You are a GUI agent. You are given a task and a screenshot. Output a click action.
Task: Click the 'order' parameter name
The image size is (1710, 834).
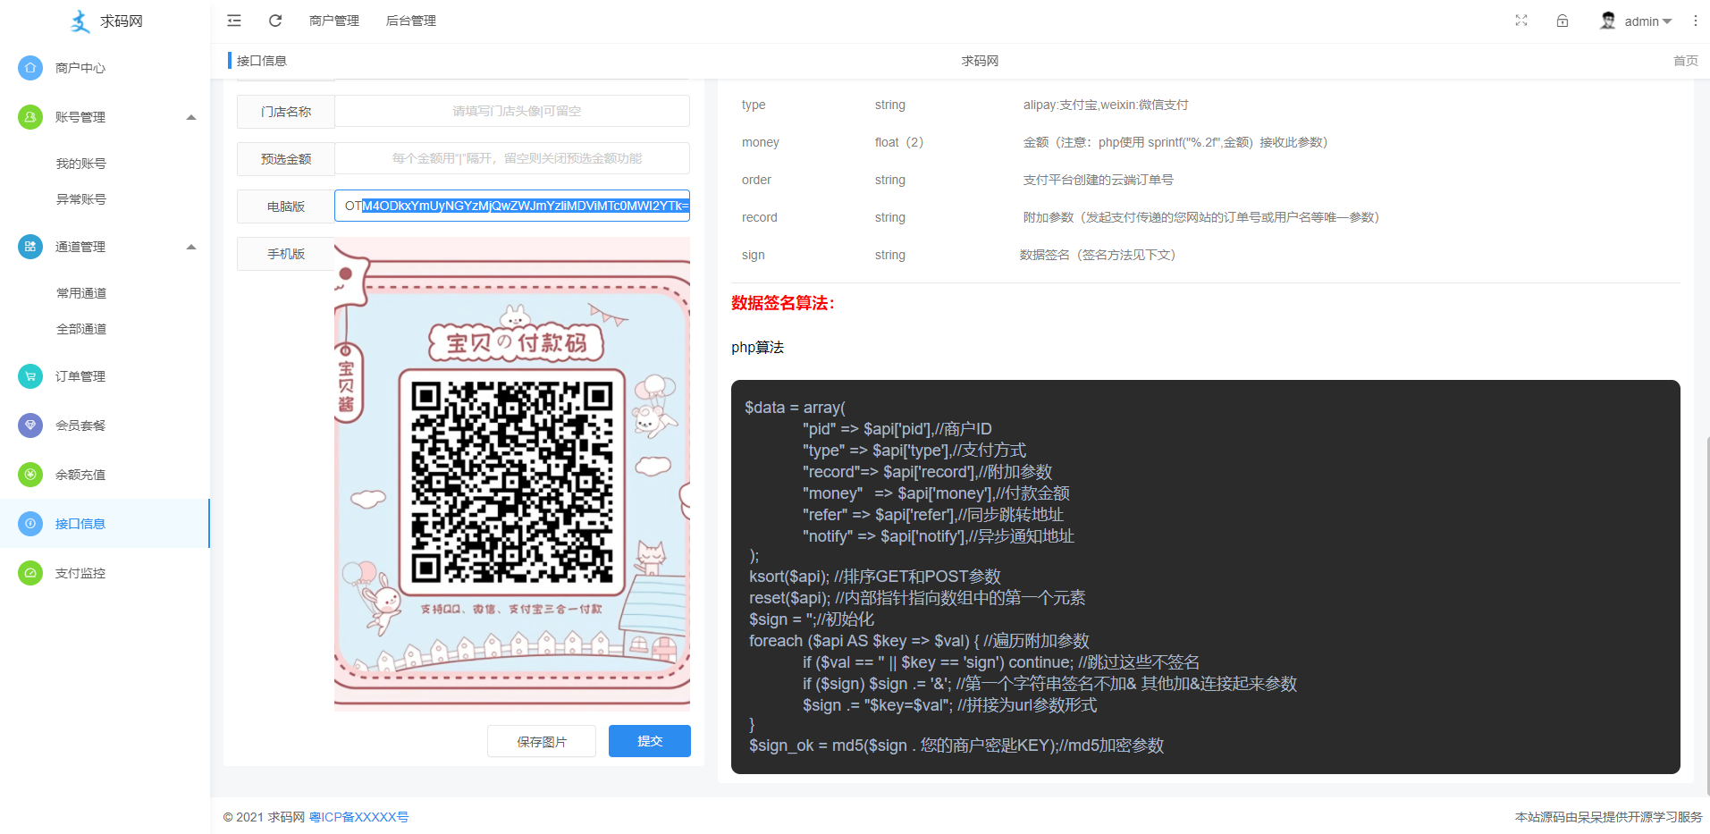(x=756, y=180)
